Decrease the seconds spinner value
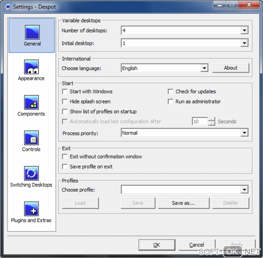The height and width of the screenshot is (258, 263). point(211,124)
